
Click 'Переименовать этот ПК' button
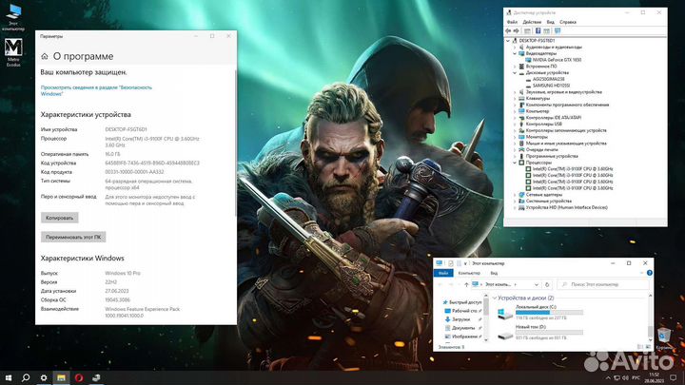click(x=73, y=237)
